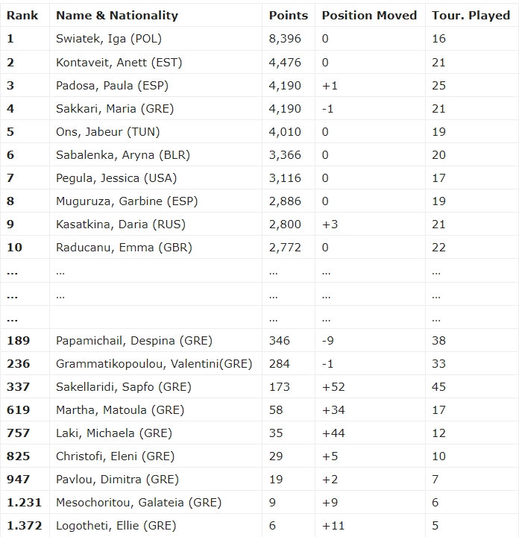Viewport: 519px width, 537px height.
Task: Click the Kontaveit, Anett (EST) cell
Action: pos(119,62)
